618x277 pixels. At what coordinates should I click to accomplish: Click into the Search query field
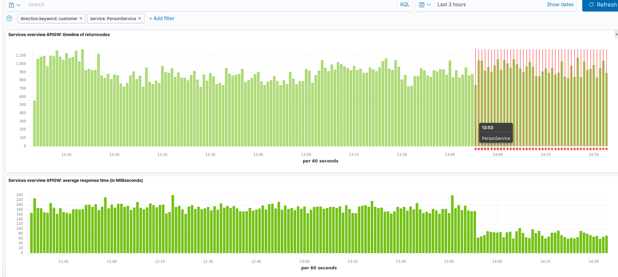tap(208, 5)
